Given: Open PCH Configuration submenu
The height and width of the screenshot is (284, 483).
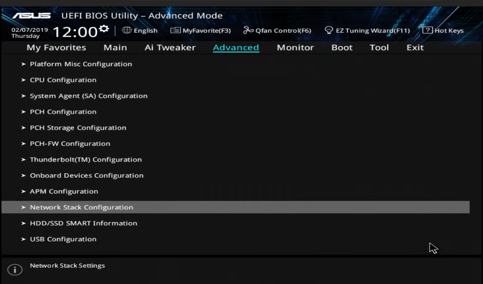Looking at the screenshot, I should (x=63, y=112).
